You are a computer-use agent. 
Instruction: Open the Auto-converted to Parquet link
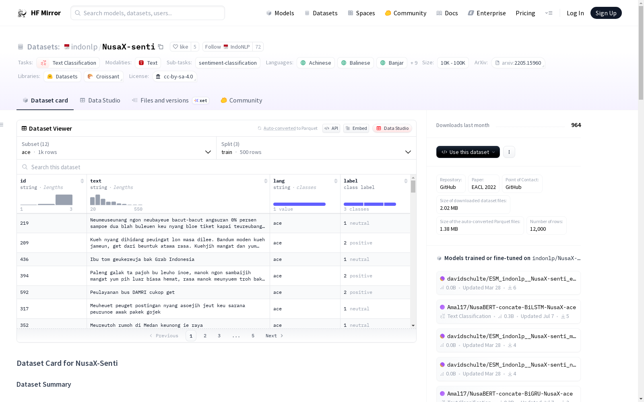(290, 128)
